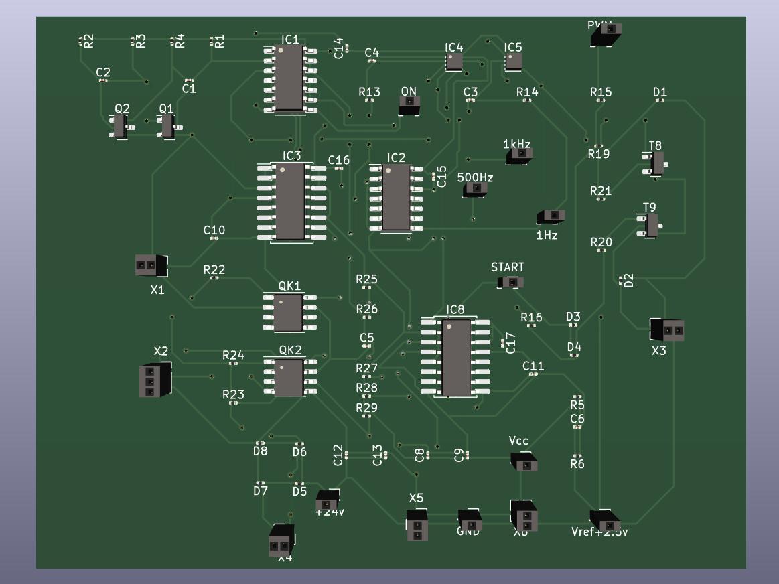779x584 pixels.
Task: Click the small IC4 chip
Action: (x=454, y=62)
